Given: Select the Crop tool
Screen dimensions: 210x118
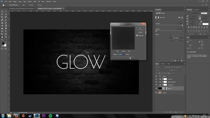Looking at the screenshot, I should [2, 17].
